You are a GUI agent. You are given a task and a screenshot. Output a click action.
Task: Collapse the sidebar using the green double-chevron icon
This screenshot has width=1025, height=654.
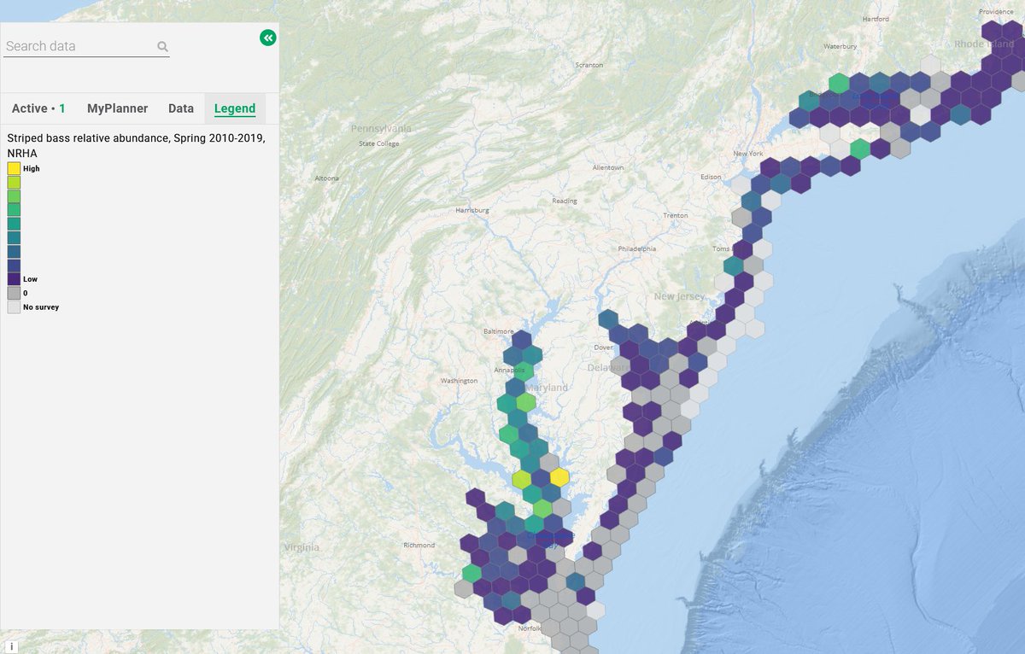[267, 38]
